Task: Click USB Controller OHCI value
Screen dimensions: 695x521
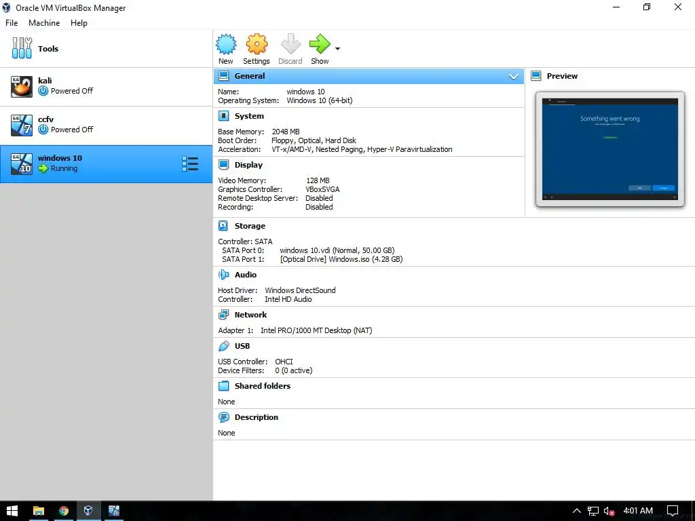Action: 284,362
